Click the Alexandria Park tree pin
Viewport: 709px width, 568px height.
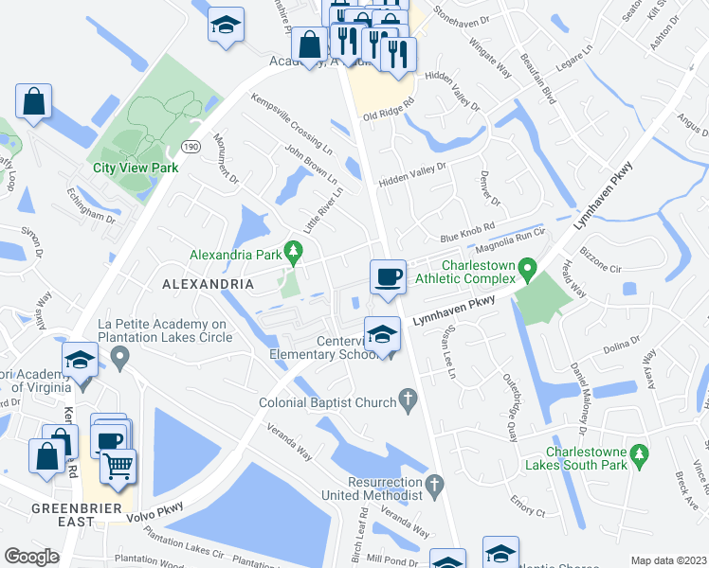(294, 254)
